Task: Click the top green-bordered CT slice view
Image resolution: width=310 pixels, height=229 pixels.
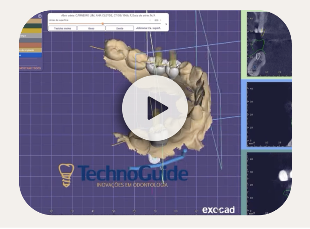Action: coord(269,44)
